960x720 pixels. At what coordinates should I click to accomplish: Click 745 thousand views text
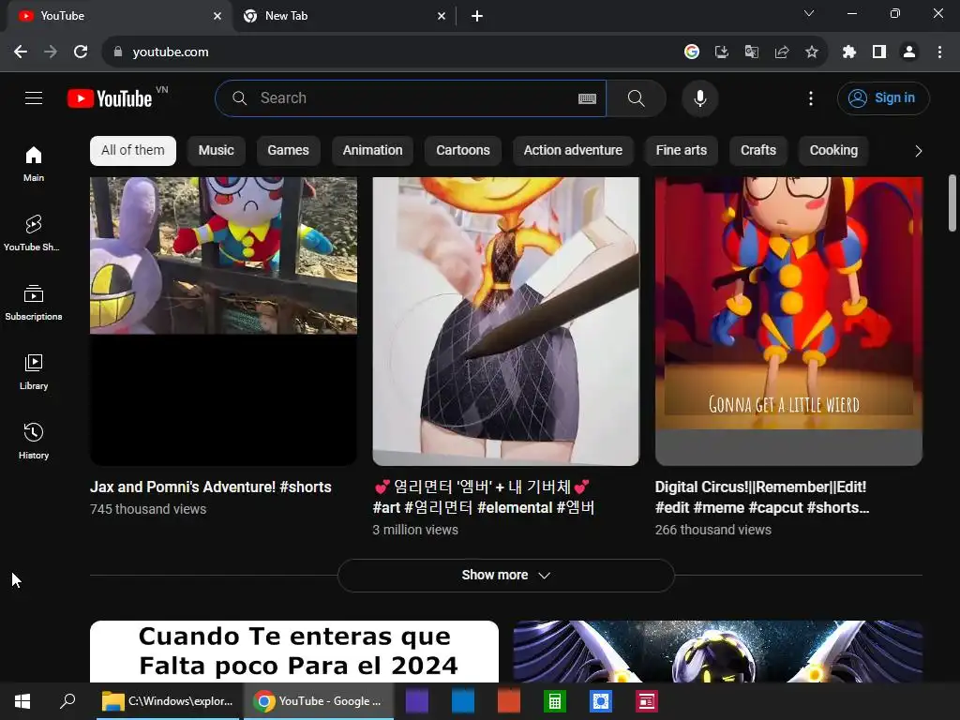[x=148, y=509]
